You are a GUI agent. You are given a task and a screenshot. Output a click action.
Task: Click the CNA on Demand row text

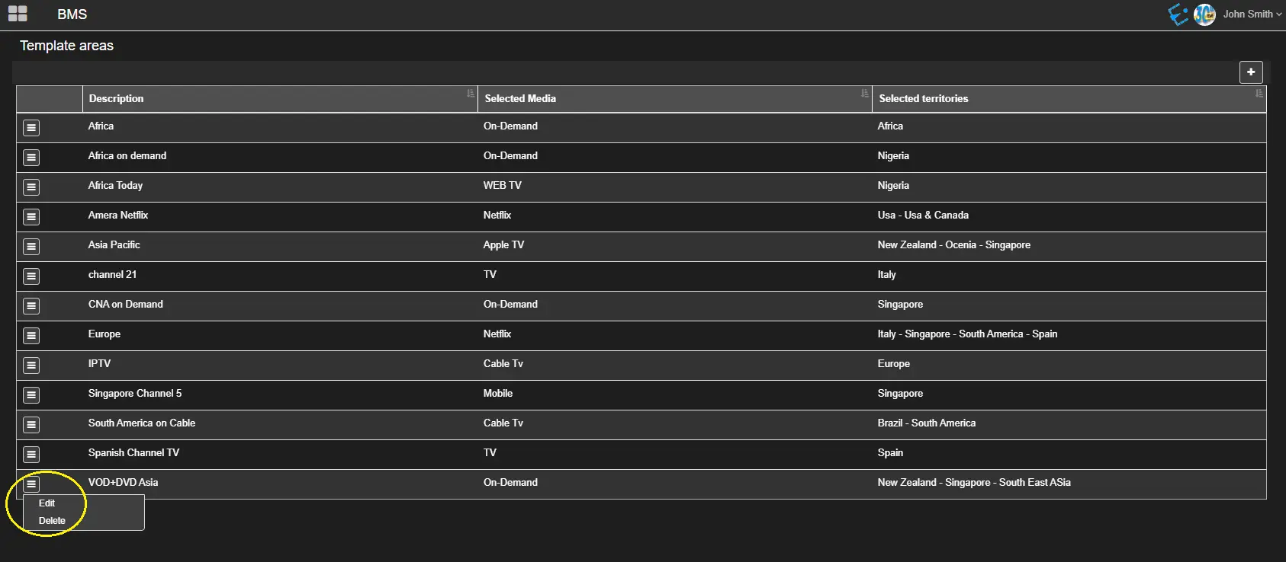click(x=126, y=305)
